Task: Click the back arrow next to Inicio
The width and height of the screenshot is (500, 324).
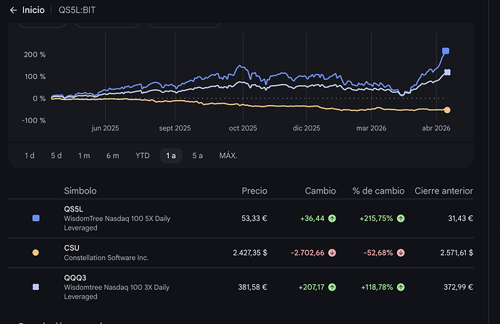Action: click(x=13, y=10)
